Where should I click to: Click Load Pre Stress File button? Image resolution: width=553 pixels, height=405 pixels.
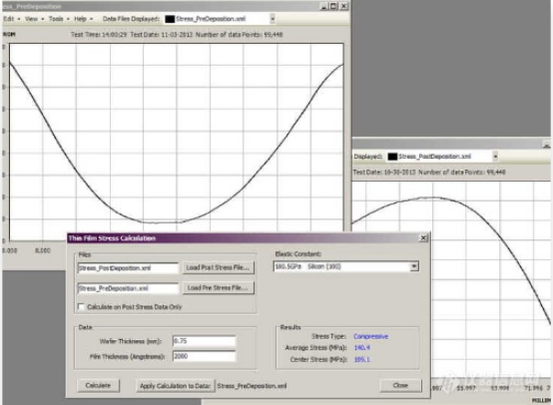(x=218, y=288)
